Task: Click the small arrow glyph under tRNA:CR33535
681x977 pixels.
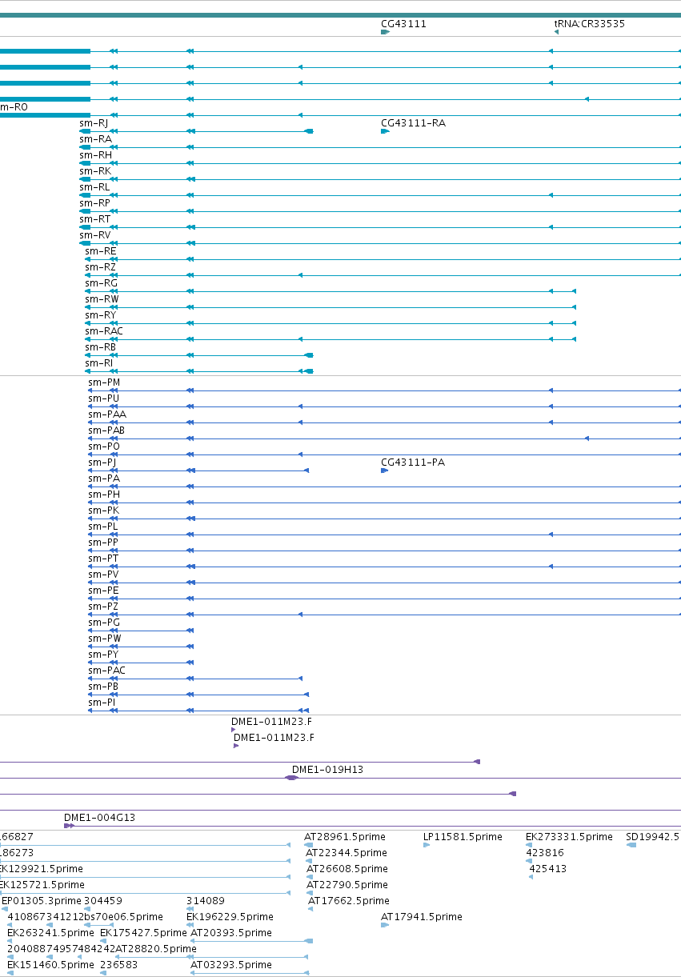Action: pos(556,32)
